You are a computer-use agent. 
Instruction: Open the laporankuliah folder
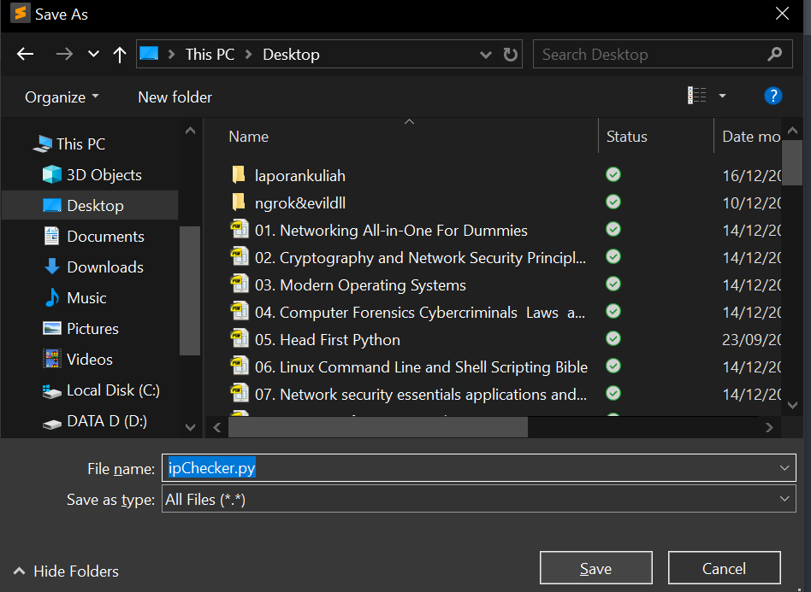[x=300, y=174]
